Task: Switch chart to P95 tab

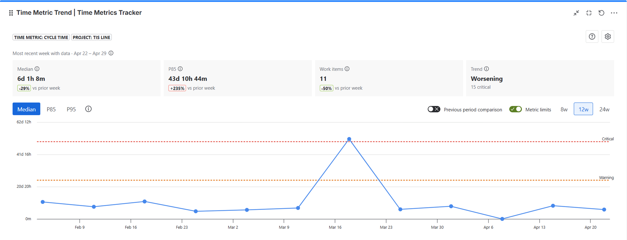Action: [71, 109]
